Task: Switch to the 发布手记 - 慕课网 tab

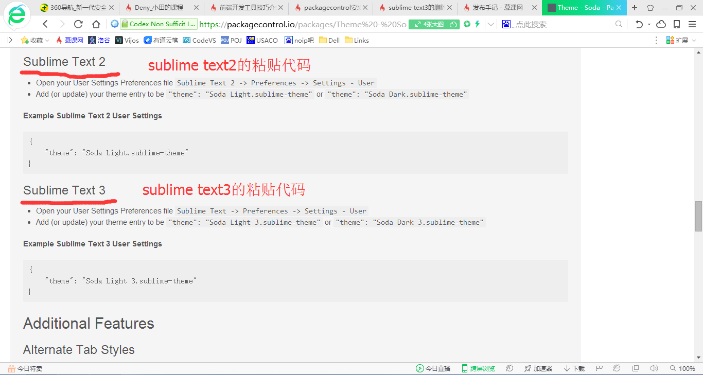Action: (x=499, y=8)
